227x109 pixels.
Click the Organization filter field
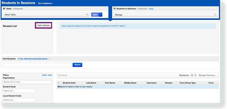click(x=27, y=82)
